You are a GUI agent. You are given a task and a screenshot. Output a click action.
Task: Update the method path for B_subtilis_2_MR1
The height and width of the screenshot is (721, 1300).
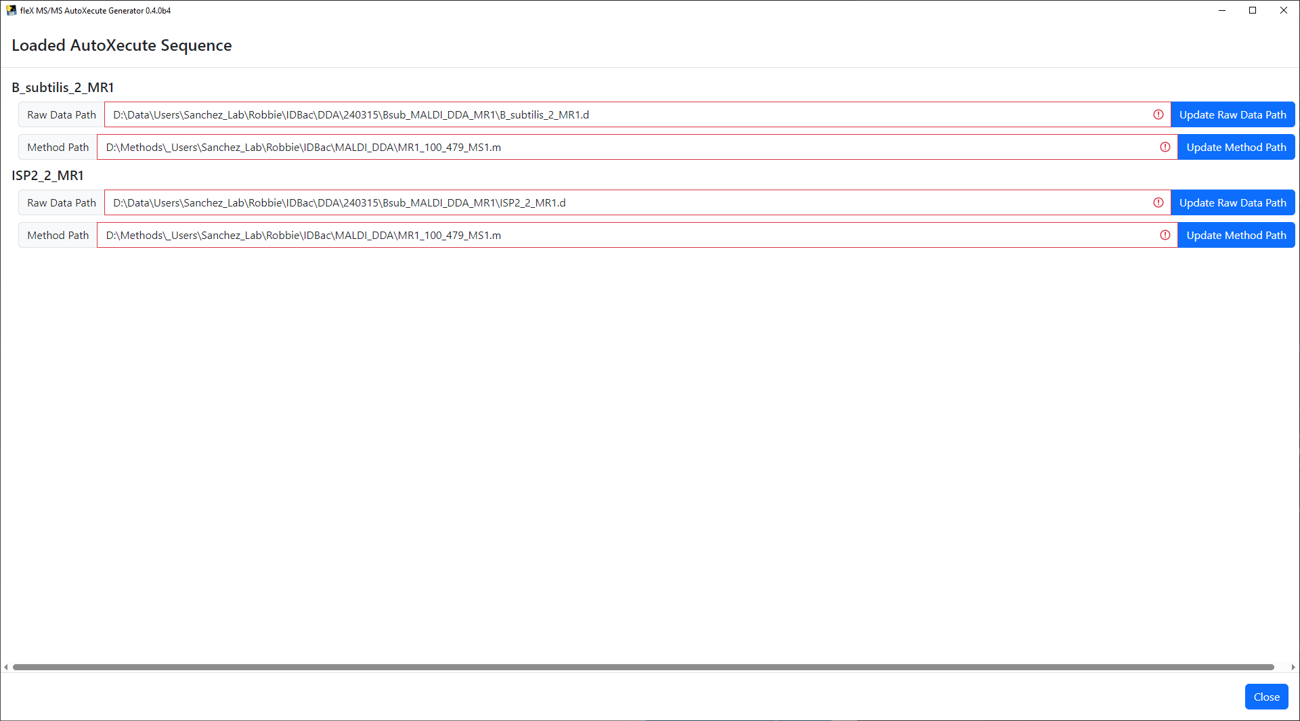coord(1236,147)
